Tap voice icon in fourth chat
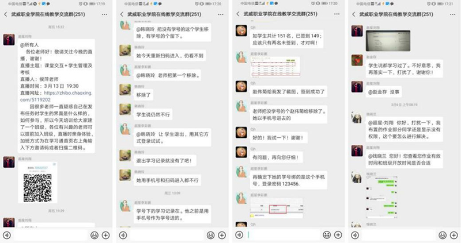Image resolution: width=461 pixels, height=243 pixels. [x=355, y=235]
